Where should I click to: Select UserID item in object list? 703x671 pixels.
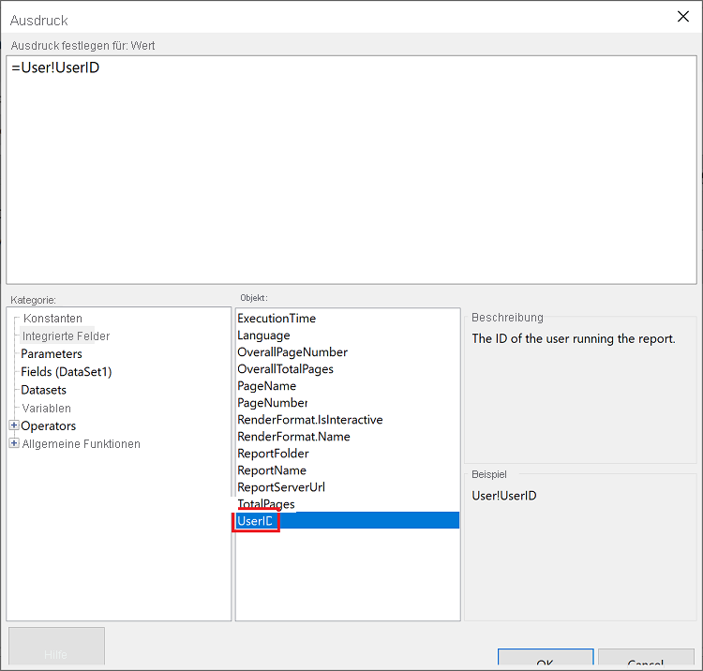click(x=348, y=520)
